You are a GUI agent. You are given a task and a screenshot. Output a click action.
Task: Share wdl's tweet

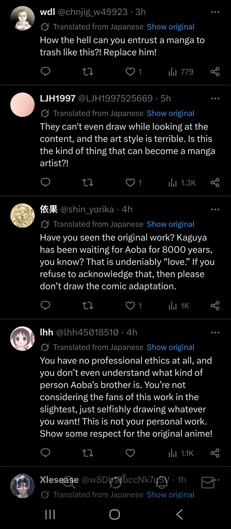click(215, 72)
